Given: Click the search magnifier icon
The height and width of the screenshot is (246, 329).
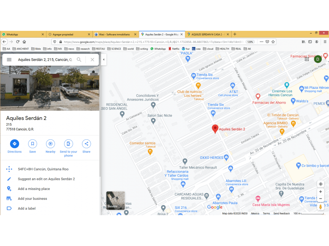Looking at the screenshot, I should pos(79,60).
